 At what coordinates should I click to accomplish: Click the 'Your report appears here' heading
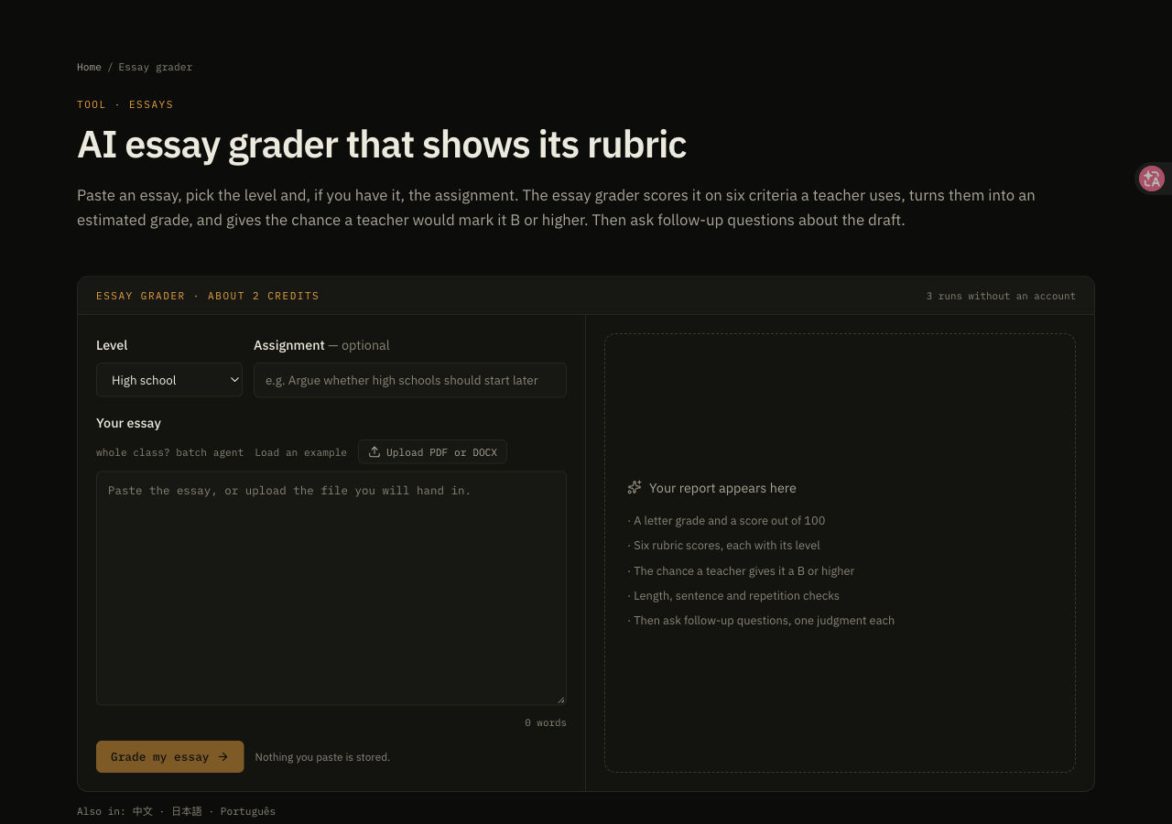722,488
